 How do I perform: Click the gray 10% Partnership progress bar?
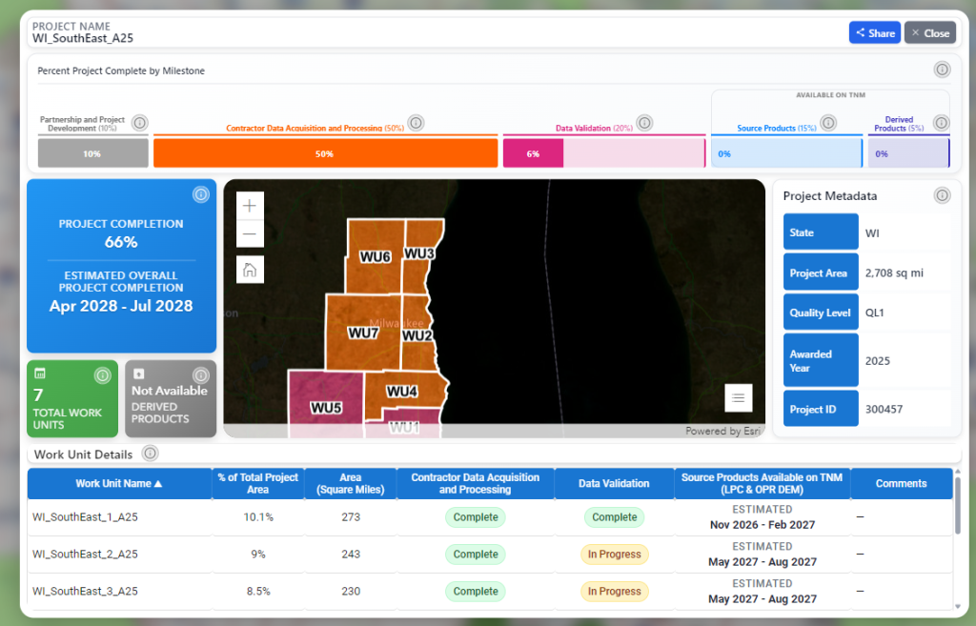tap(92, 153)
